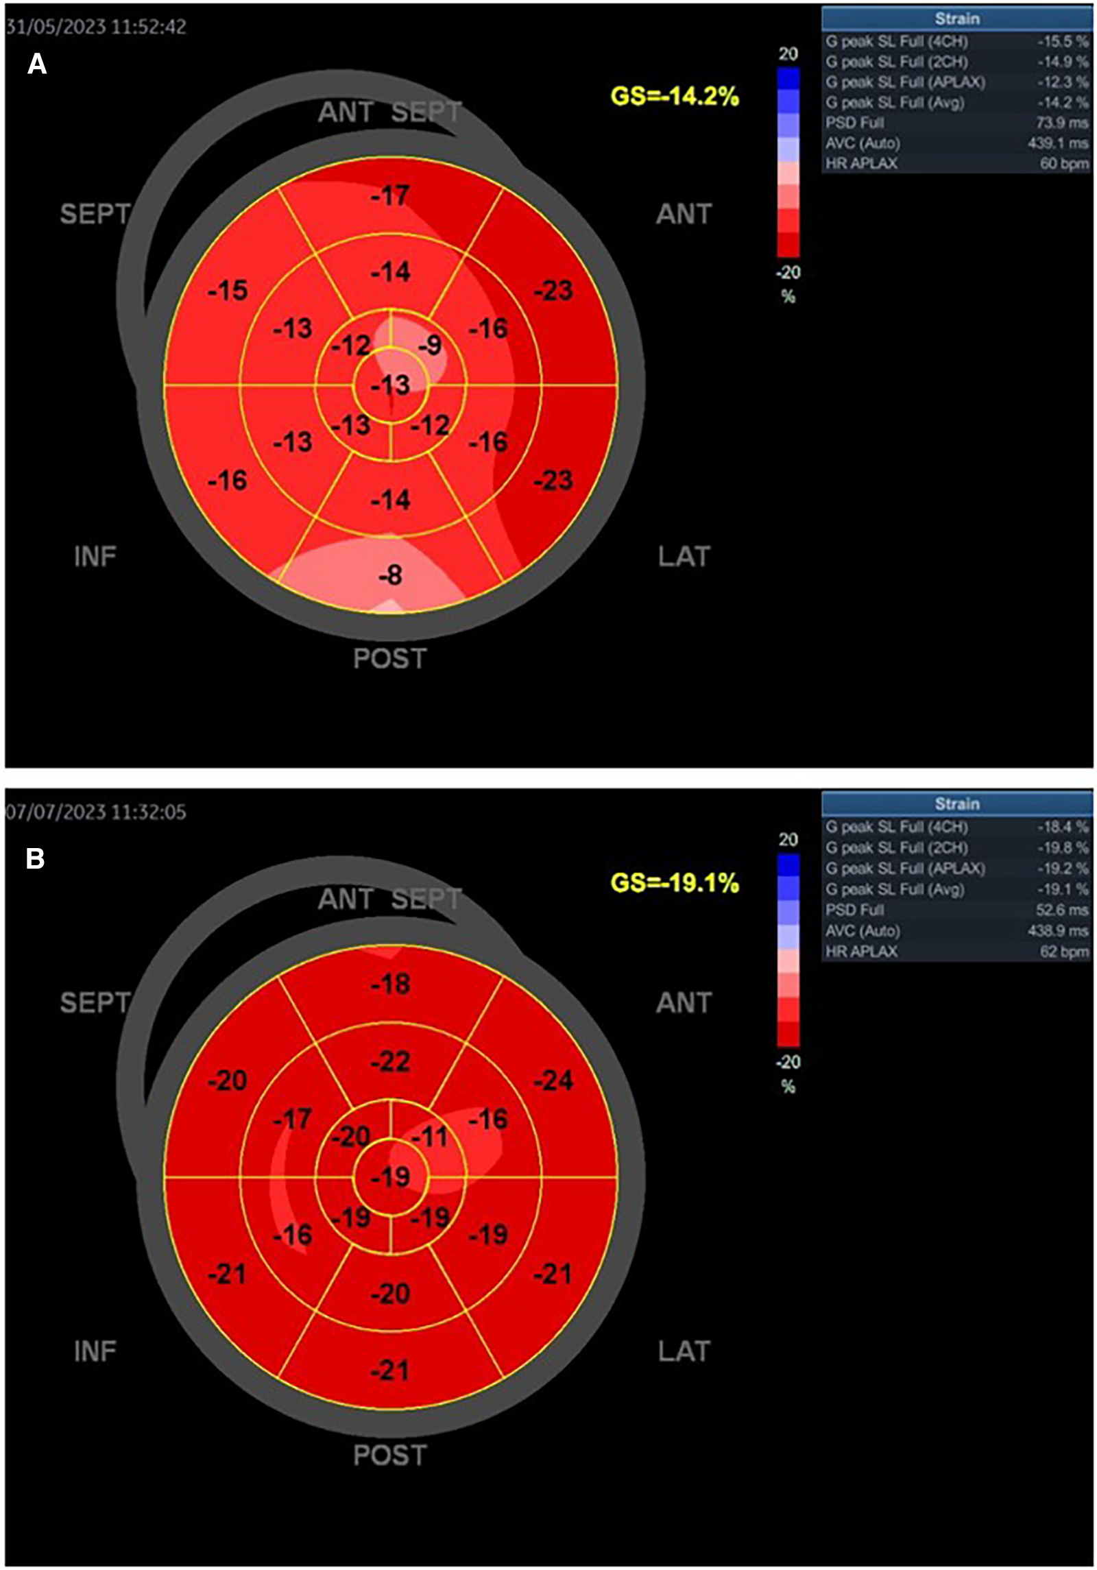Screen dimensions: 1097x1570
Task: Select the -9 apical segment in panel A
Action: [x=430, y=345]
